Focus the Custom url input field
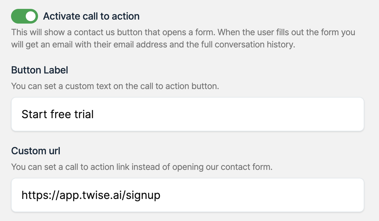The height and width of the screenshot is (221, 379). pyautogui.click(x=187, y=195)
